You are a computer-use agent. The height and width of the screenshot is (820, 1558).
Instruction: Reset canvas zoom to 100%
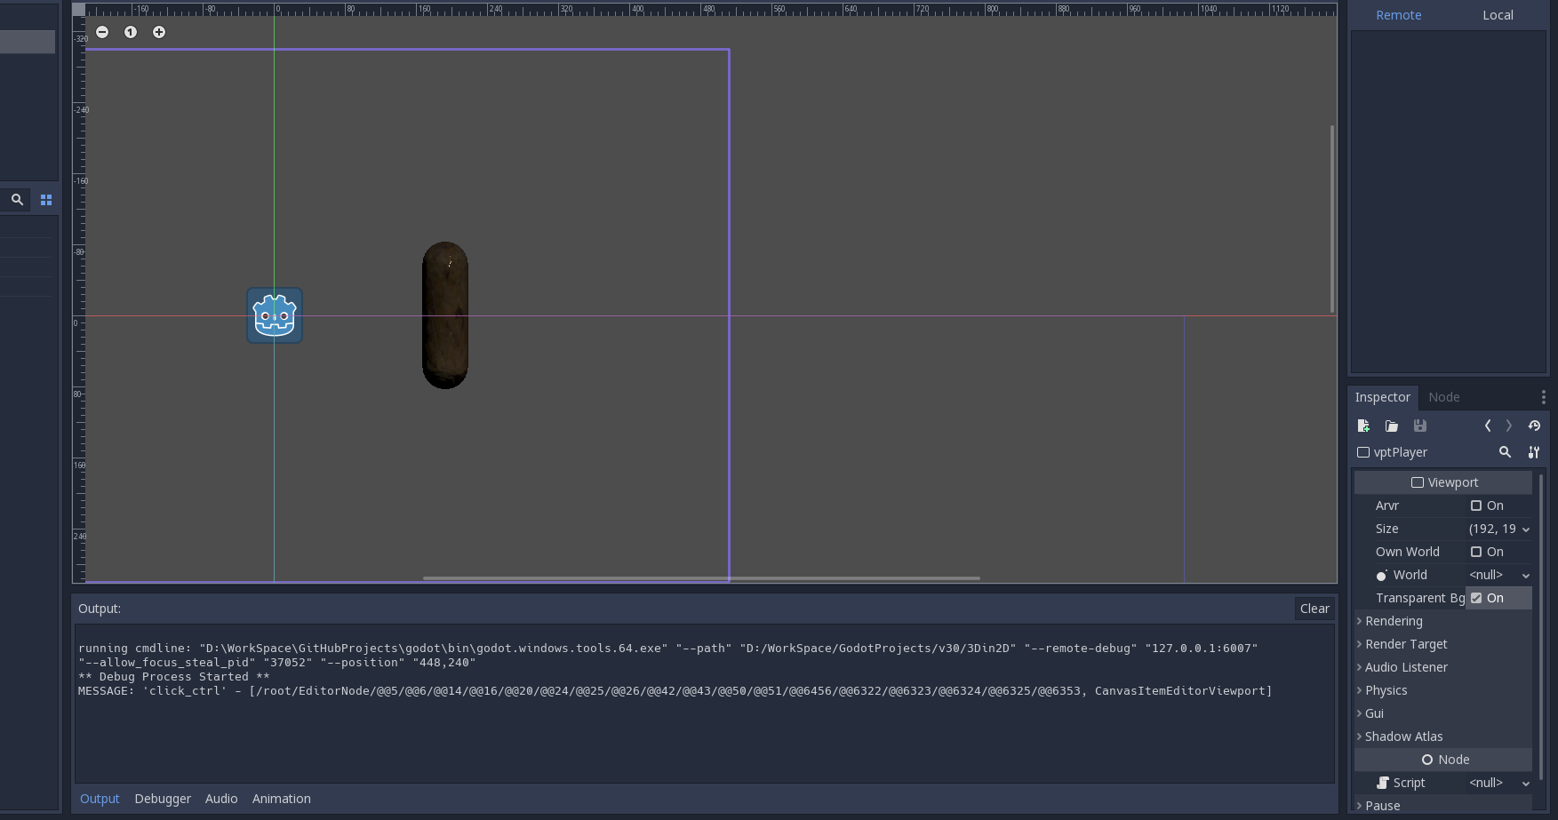point(131,32)
